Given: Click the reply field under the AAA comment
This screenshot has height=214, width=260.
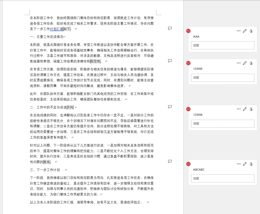Looking at the screenshot, I should [222, 45].
